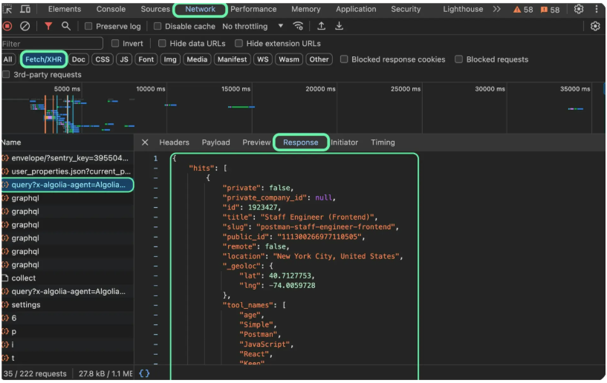Image resolution: width=607 pixels, height=383 pixels.
Task: Select the Response tab
Action: 301,143
